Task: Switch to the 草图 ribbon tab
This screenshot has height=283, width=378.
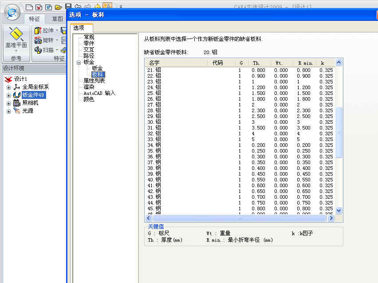Action: 57,19
